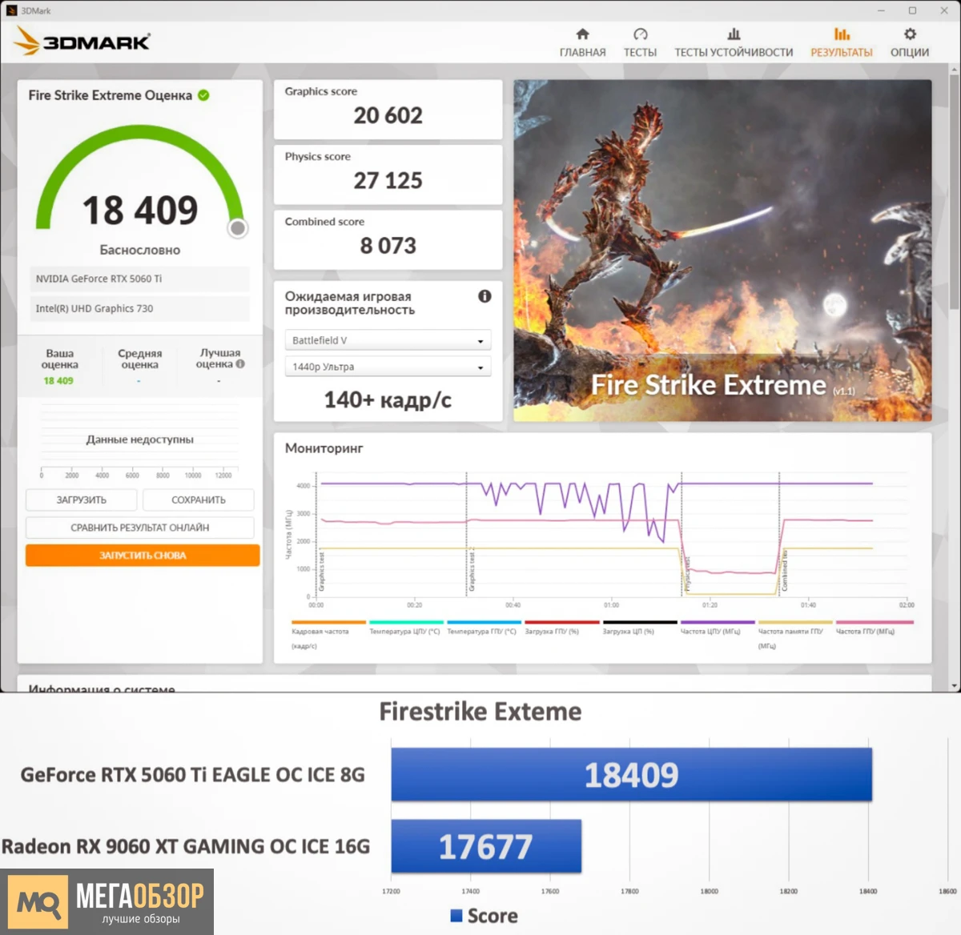961x935 pixels.
Task: Click the 3DMARK logo
Action: 80,42
